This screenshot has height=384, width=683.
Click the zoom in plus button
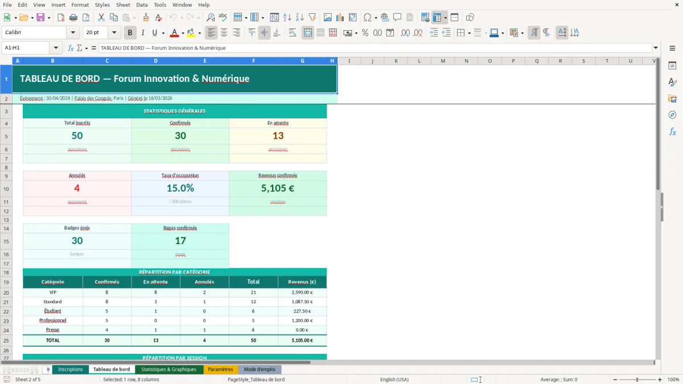(660, 379)
